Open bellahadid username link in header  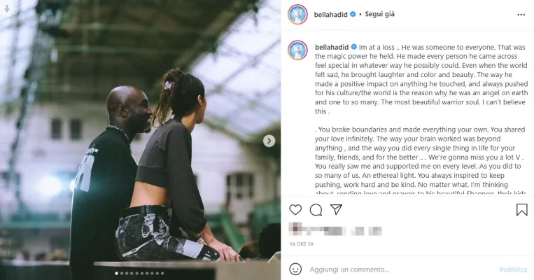pos(330,14)
